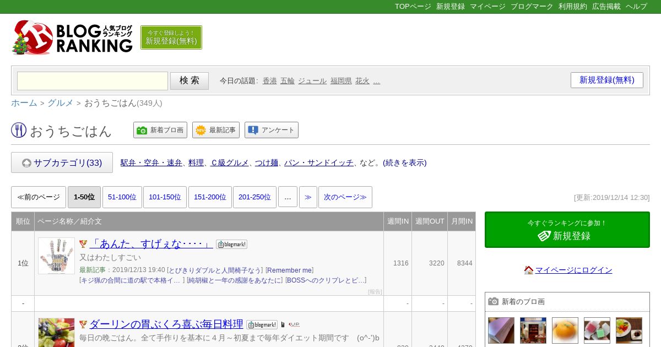Click the Blog Ranking logo

(72, 37)
